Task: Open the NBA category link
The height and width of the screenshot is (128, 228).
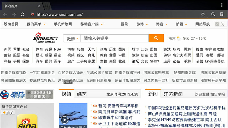Action: (57, 49)
